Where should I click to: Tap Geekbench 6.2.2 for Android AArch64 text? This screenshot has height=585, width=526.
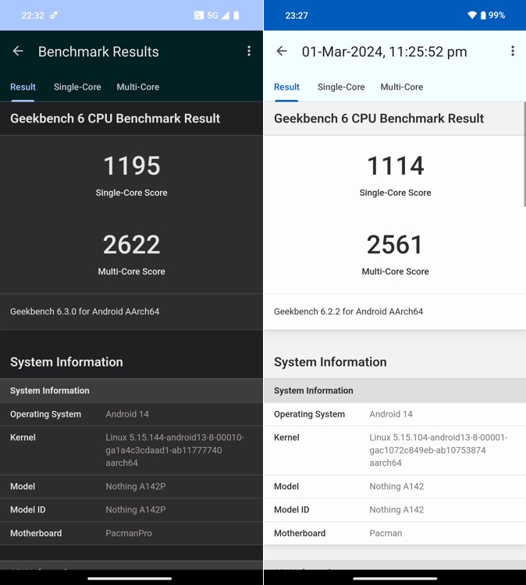click(x=349, y=311)
